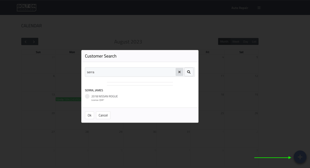Switch to Week view
The height and width of the screenshot is (168, 310).
[236, 42]
